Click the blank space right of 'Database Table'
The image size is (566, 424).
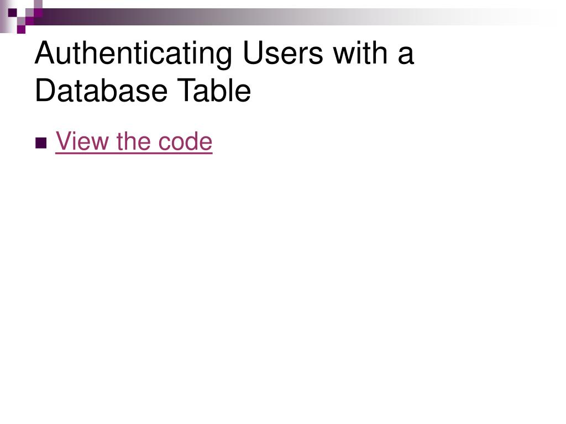coord(397,90)
